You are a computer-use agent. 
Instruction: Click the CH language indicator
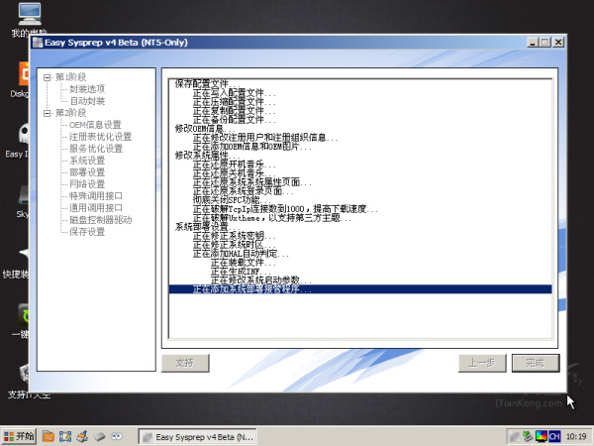(554, 436)
